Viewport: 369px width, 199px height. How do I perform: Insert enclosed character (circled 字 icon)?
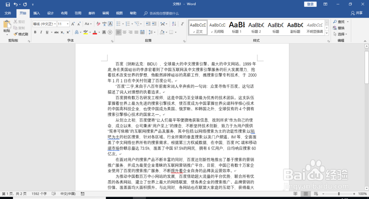click(x=110, y=32)
